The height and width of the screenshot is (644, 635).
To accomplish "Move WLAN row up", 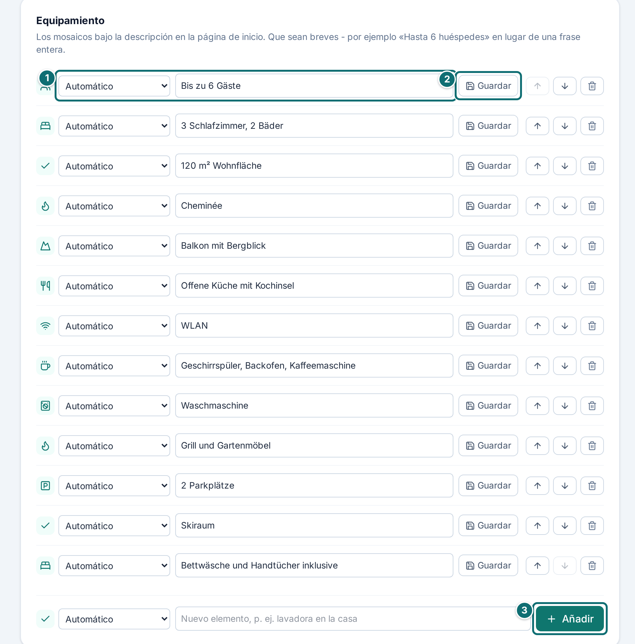I will pos(537,326).
